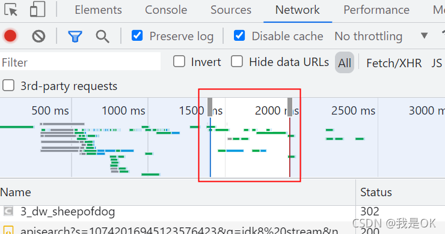
Task: Open the Elements tab
Action: click(x=98, y=10)
